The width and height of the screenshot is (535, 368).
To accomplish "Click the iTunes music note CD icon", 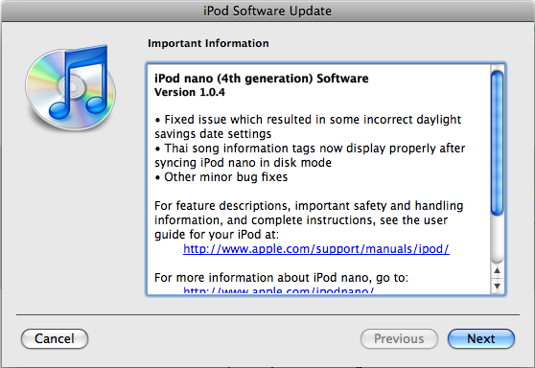I will (x=71, y=87).
